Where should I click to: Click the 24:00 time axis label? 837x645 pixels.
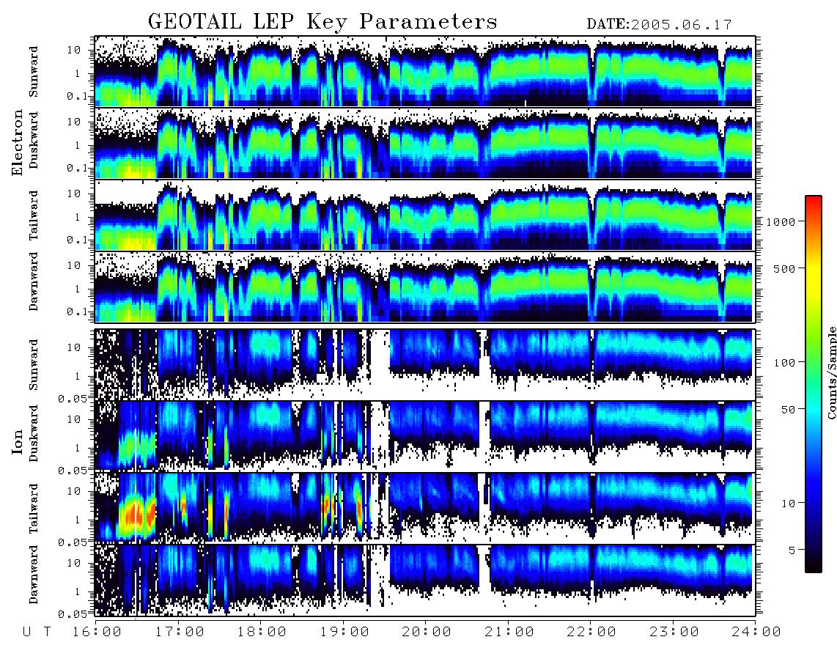(757, 632)
